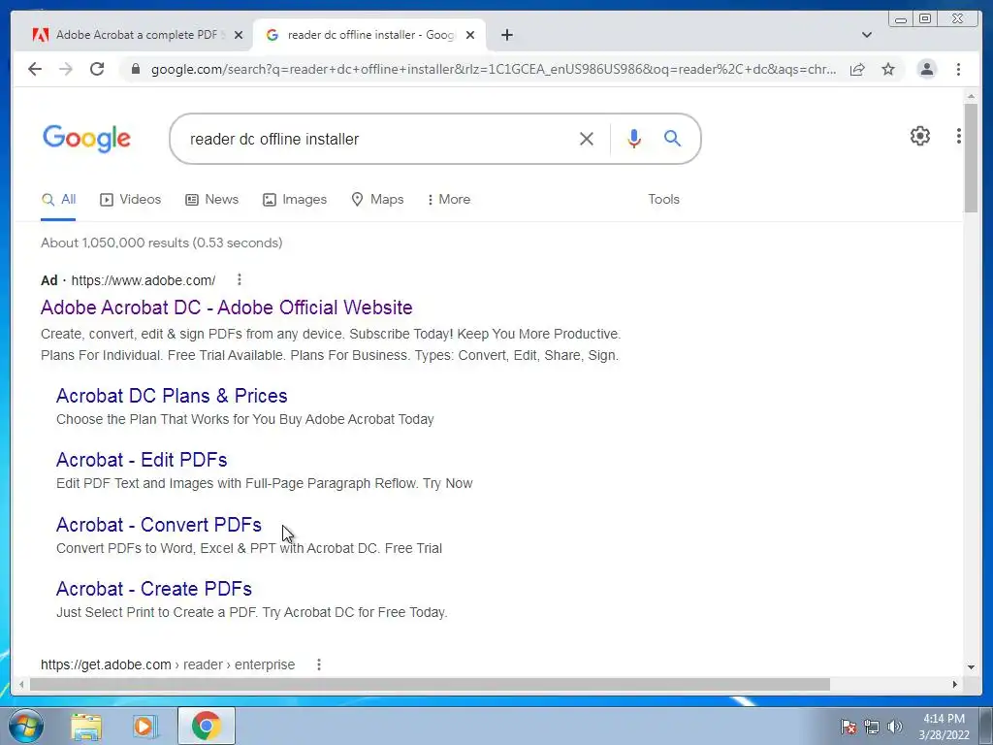Bookmark this page with the star

click(x=888, y=69)
